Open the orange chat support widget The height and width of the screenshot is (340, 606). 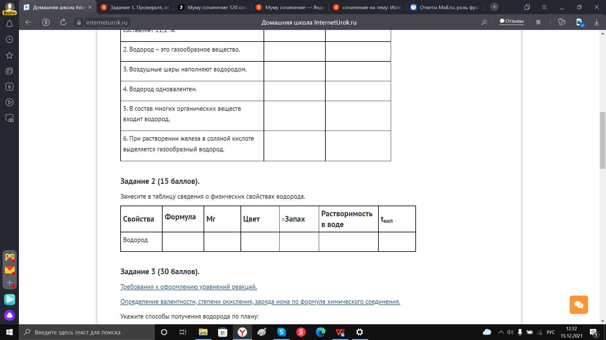579,304
